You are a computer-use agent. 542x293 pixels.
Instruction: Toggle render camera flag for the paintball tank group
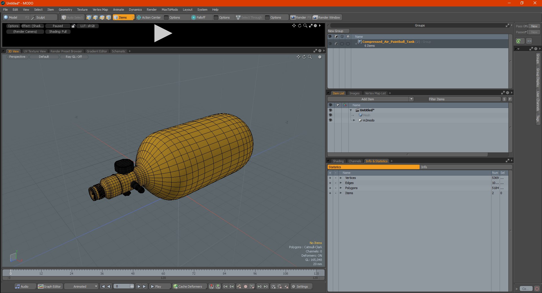(x=336, y=44)
